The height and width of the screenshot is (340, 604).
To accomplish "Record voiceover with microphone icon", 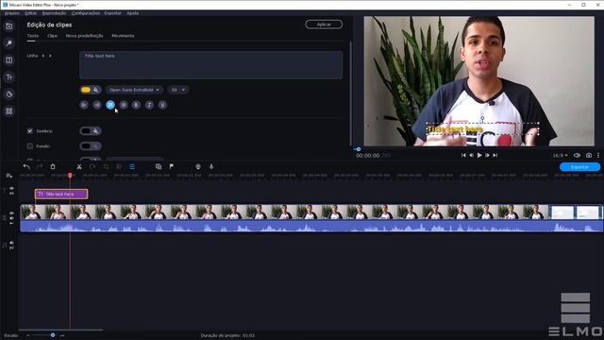I will click(x=211, y=166).
